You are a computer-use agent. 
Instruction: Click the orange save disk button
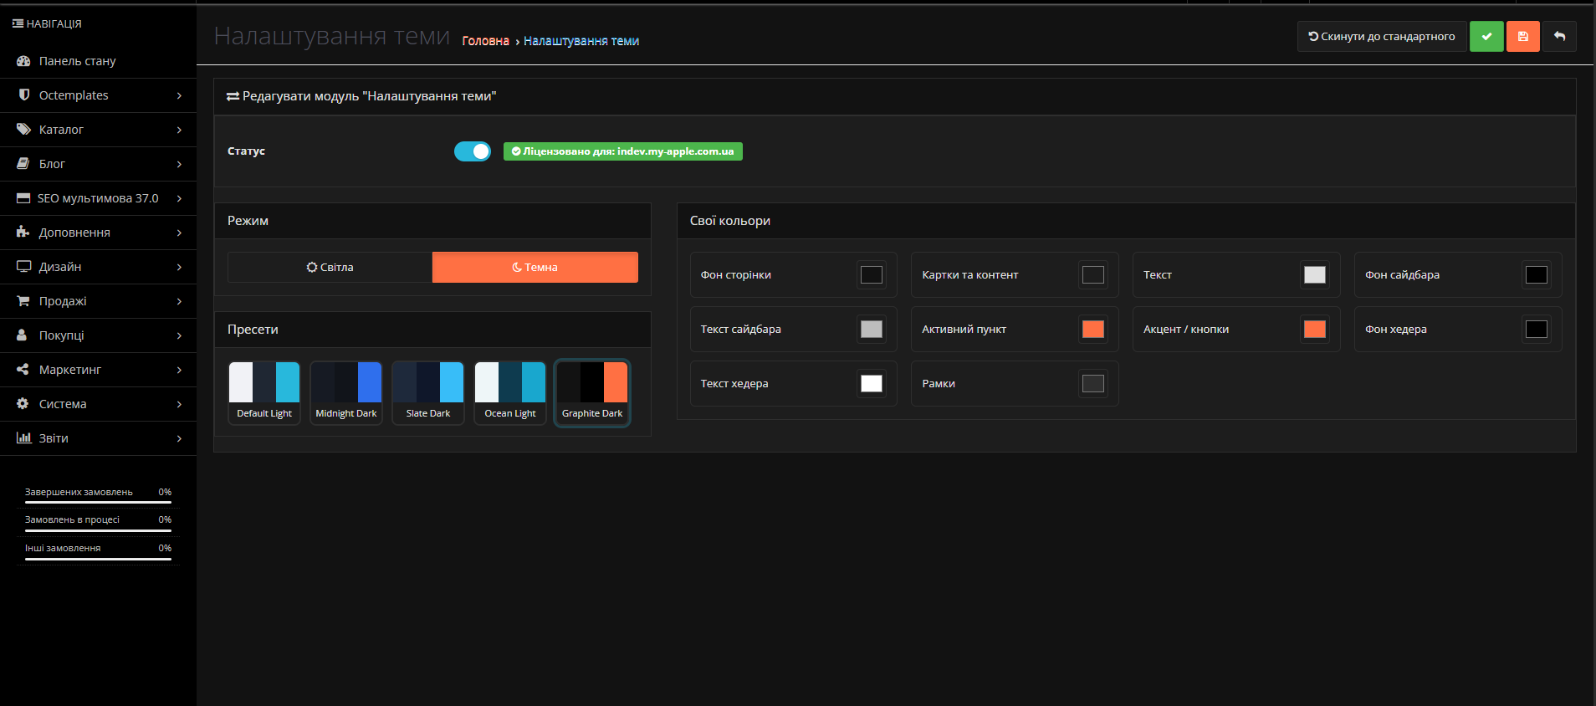[x=1523, y=37]
